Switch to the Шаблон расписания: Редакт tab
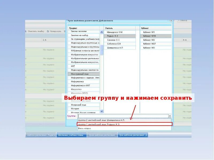This screenshot has height=160, width=214. click(x=41, y=135)
